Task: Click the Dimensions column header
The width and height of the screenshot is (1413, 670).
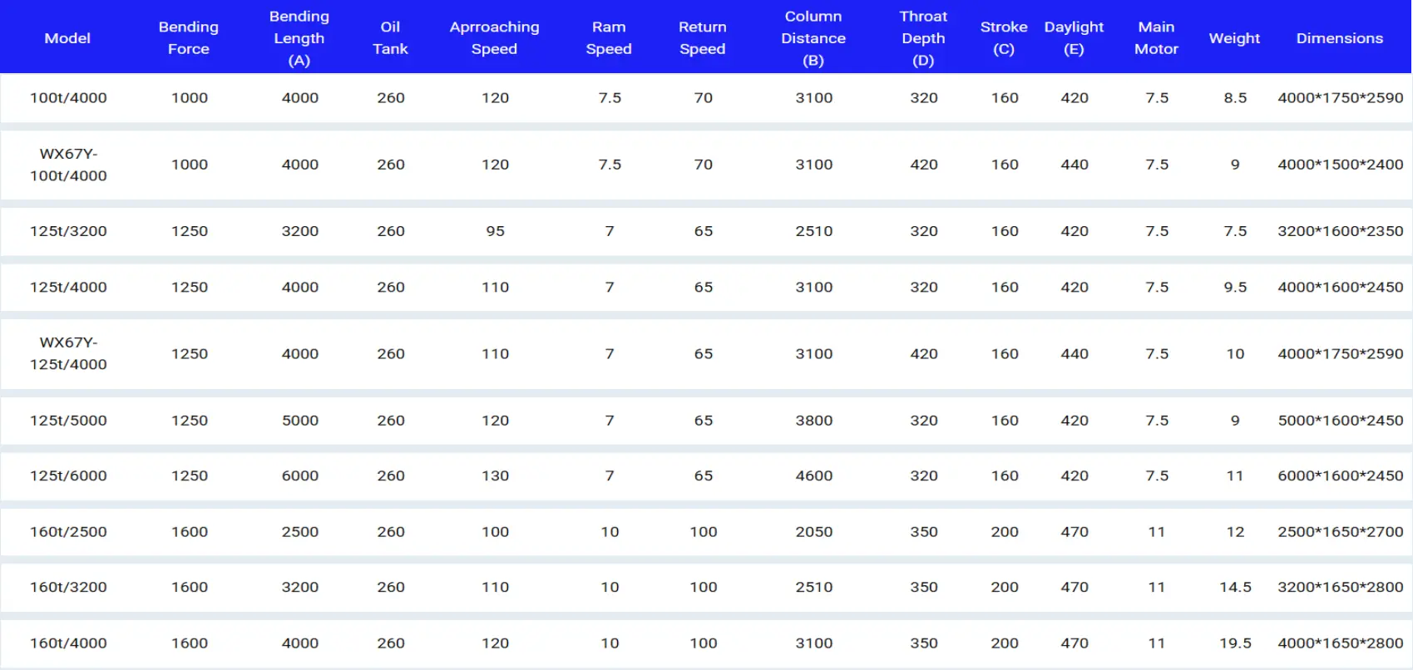Action: [x=1339, y=38]
